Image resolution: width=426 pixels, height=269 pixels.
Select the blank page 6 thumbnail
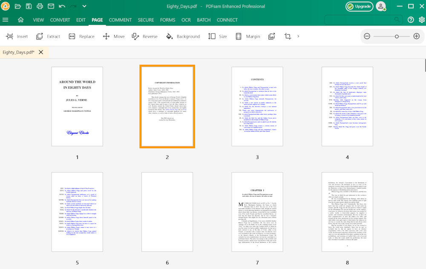[x=167, y=212]
